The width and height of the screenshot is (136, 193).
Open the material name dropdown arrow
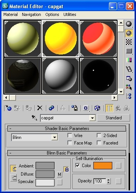[92, 118]
